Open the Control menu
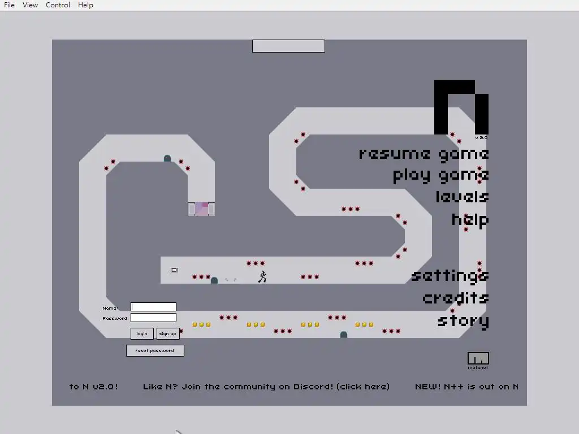This screenshot has width=579, height=434. [58, 5]
